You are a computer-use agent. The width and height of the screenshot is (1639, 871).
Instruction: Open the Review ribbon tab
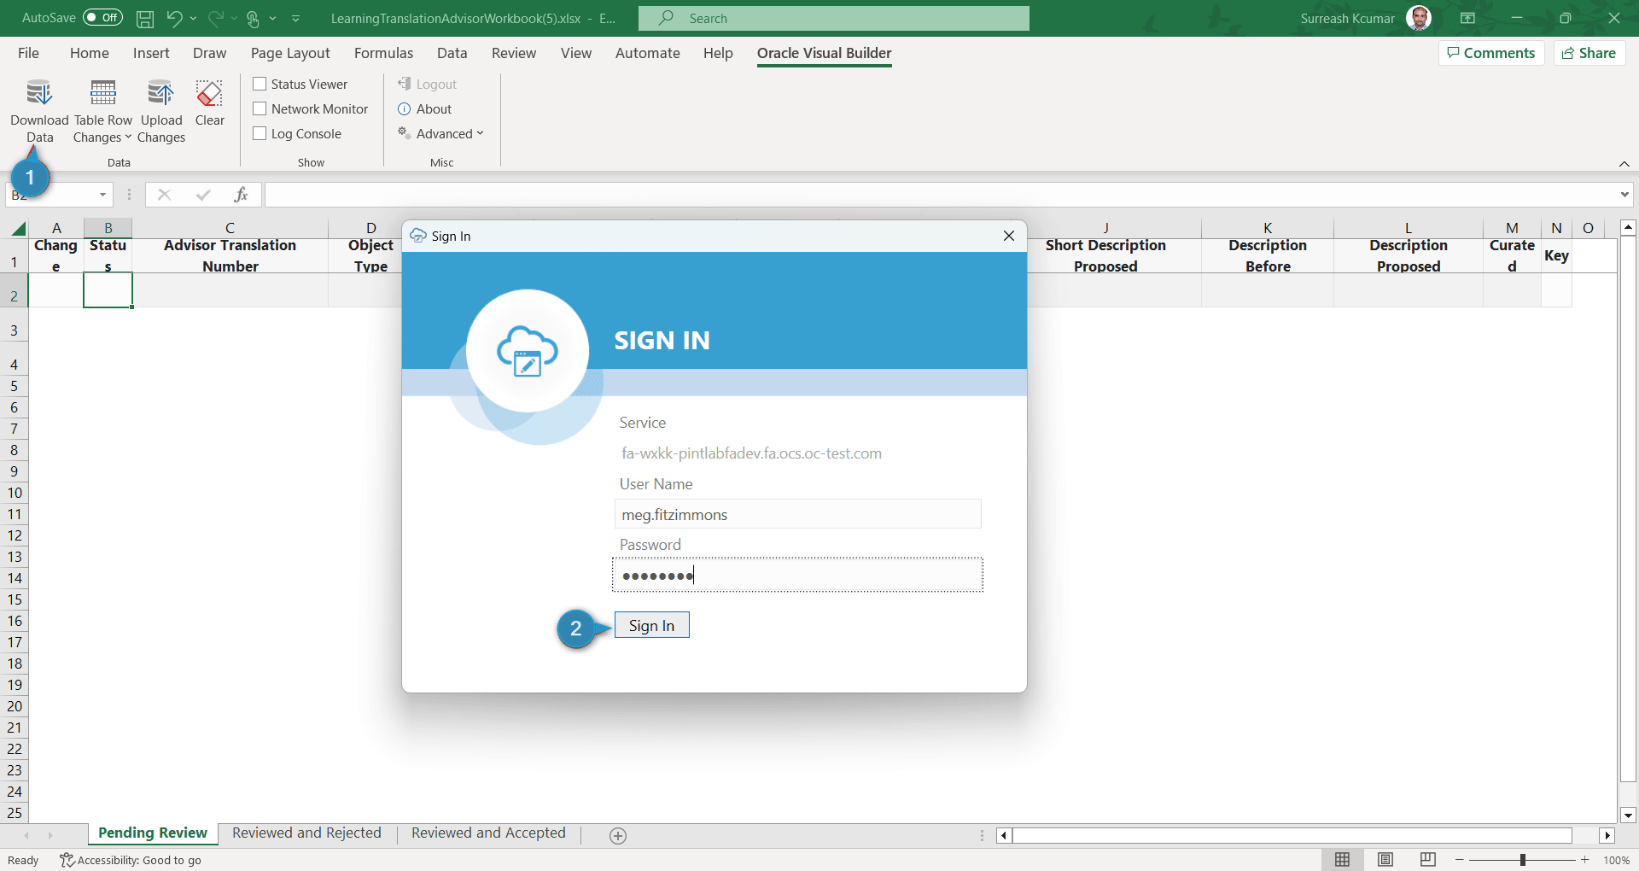[x=514, y=53]
